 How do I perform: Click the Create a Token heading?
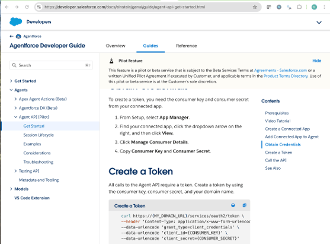coord(140,171)
